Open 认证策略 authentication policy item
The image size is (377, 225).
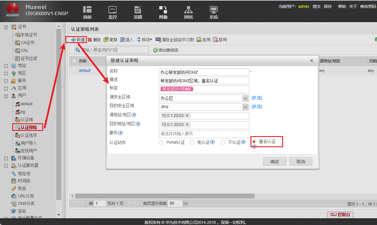click(x=29, y=127)
